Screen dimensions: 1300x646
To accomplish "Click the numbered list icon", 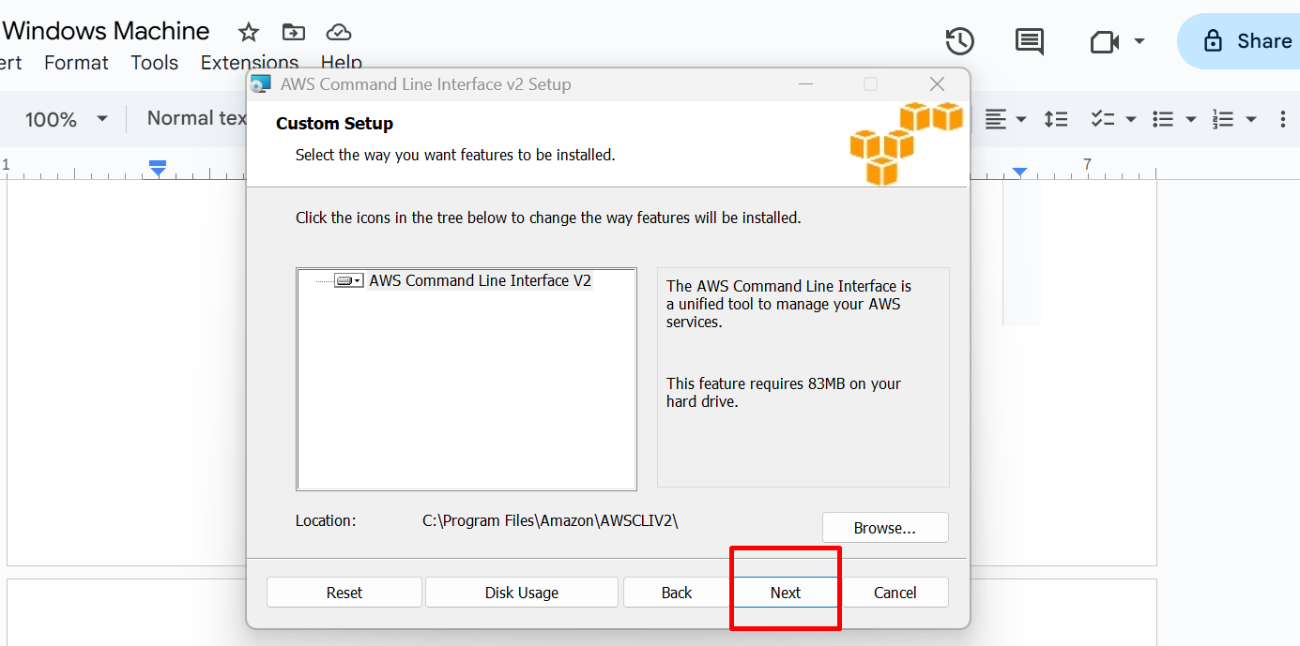I will [x=1222, y=119].
